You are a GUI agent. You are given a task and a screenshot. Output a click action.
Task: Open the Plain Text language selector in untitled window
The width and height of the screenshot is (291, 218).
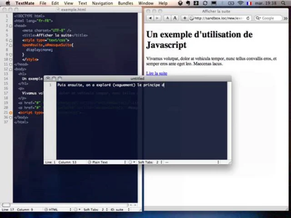coord(107,162)
